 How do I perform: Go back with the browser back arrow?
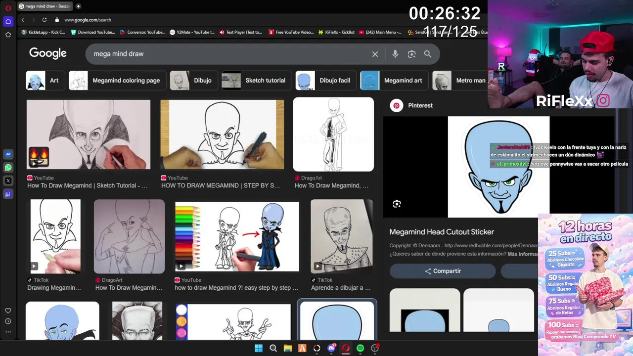coord(23,20)
